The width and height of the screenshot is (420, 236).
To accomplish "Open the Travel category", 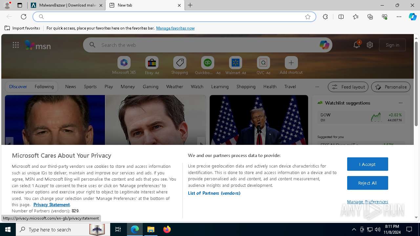I will tap(290, 87).
